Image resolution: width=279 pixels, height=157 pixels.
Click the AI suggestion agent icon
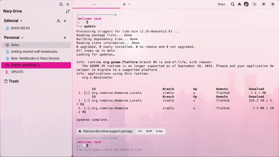(80, 131)
